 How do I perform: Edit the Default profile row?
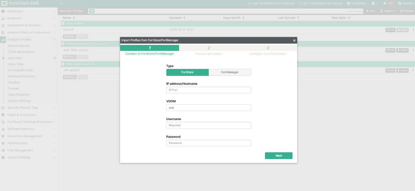[x=390, y=30]
